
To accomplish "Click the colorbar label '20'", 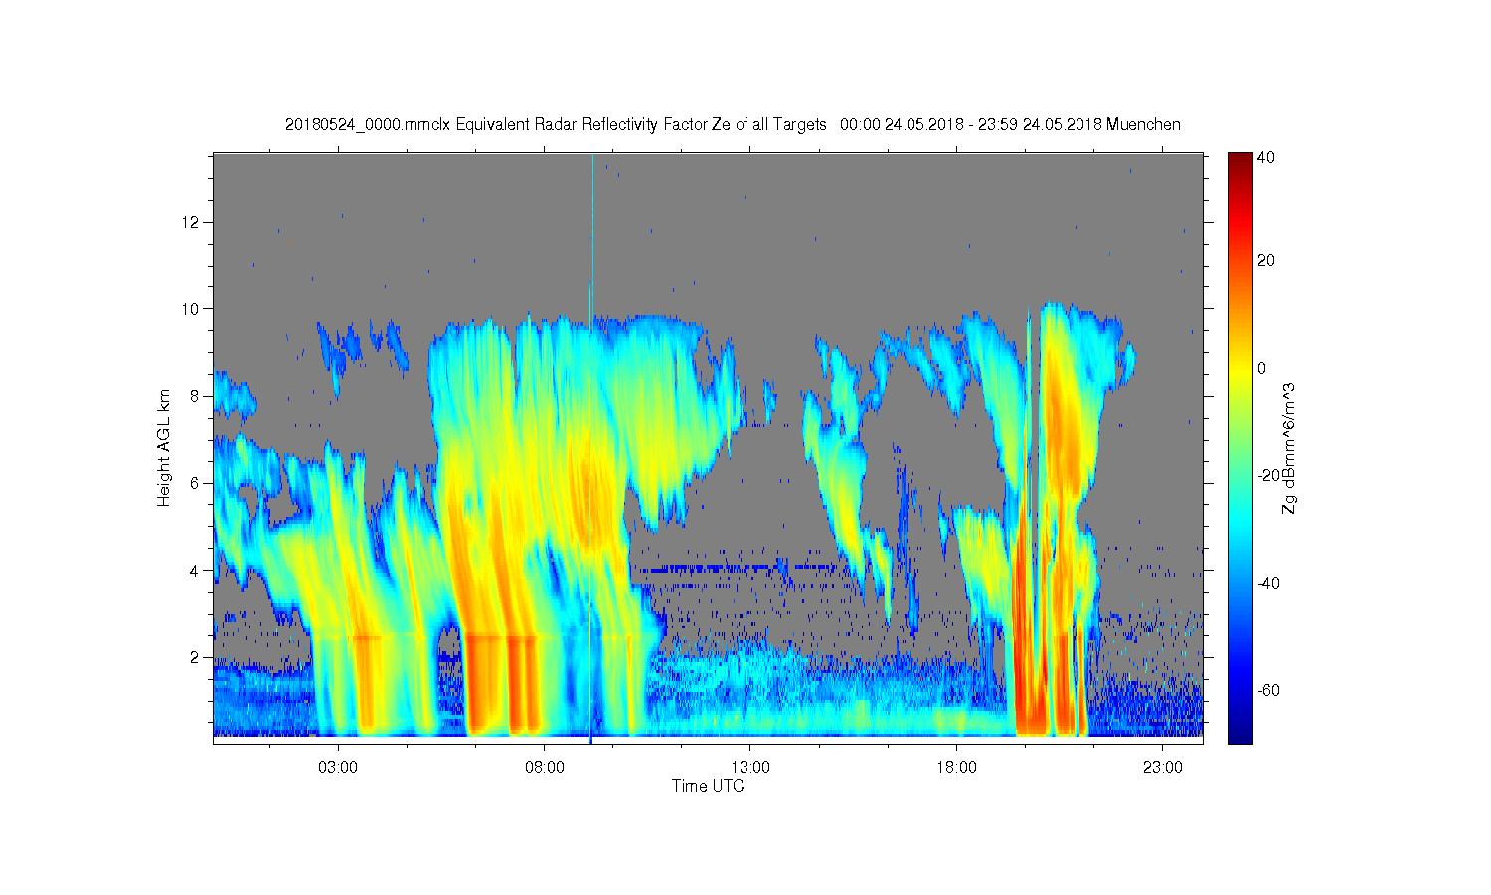I will (x=1266, y=261).
